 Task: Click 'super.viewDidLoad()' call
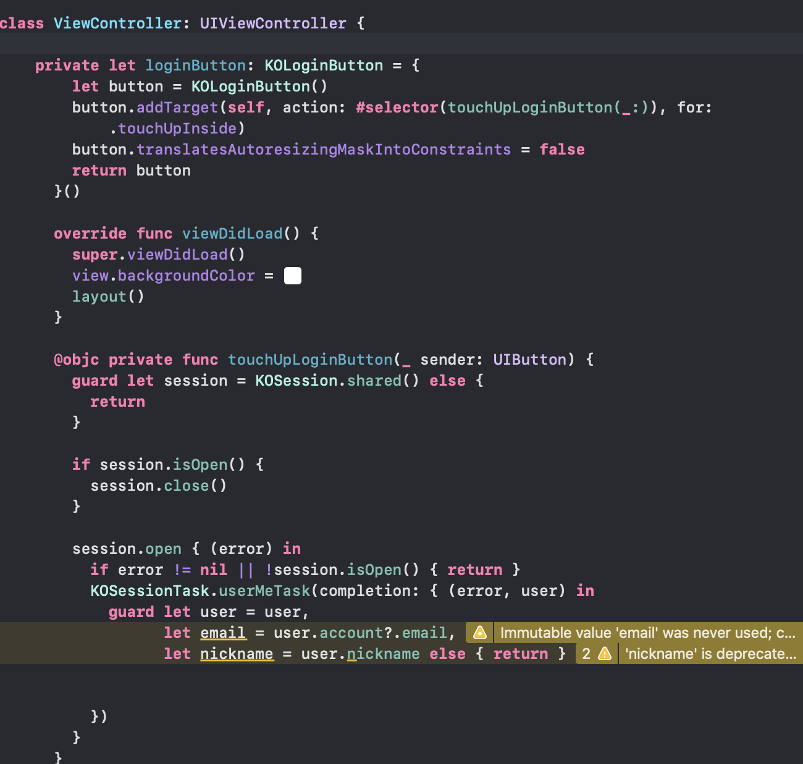(159, 255)
